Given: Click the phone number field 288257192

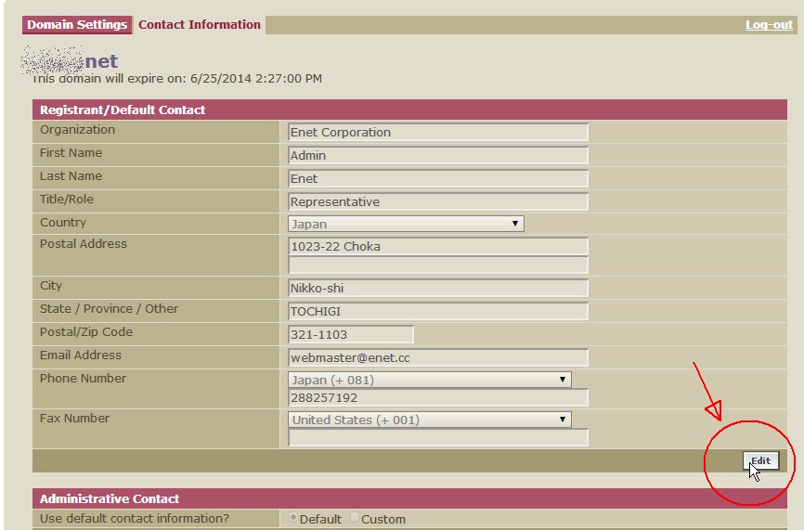Looking at the screenshot, I should coord(438,398).
